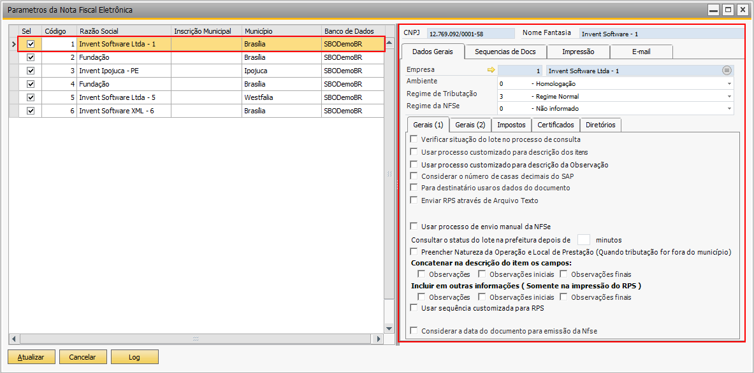Click the Cancelar button

pyautogui.click(x=82, y=357)
